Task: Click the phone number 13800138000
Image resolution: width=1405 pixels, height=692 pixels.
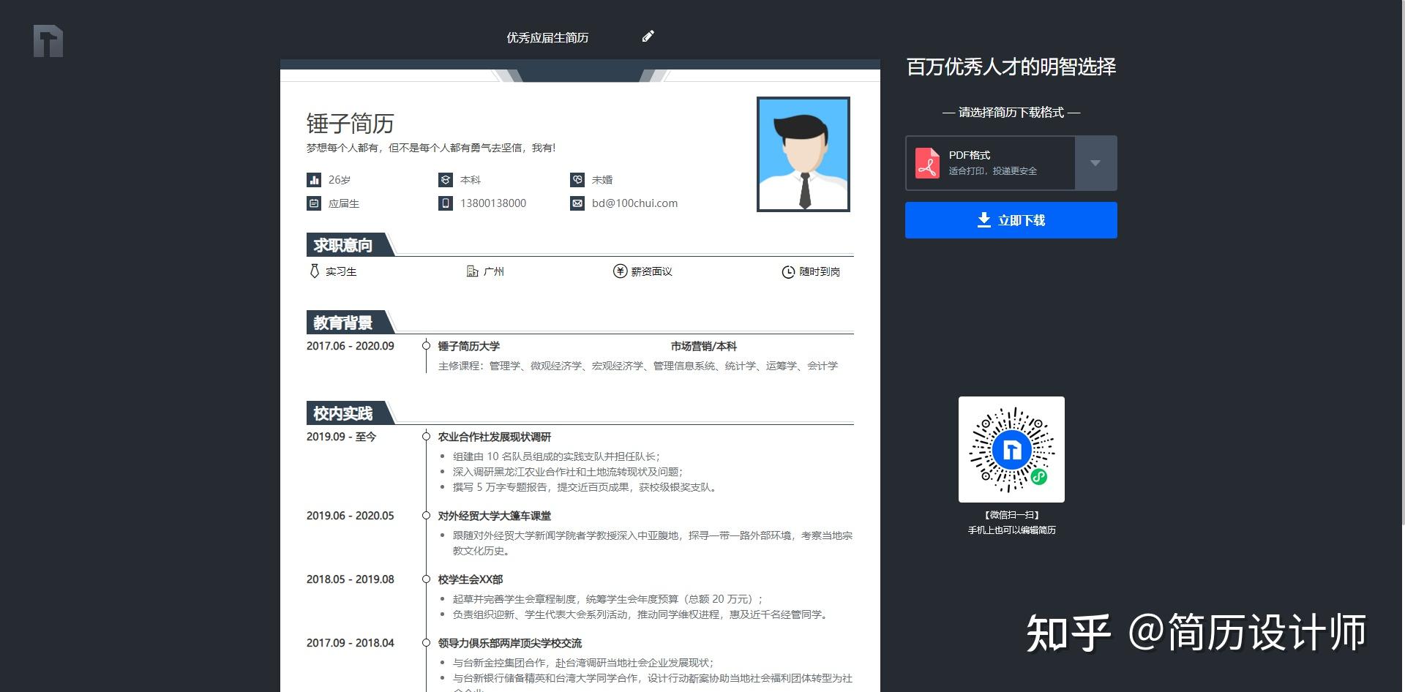Action: coord(493,203)
